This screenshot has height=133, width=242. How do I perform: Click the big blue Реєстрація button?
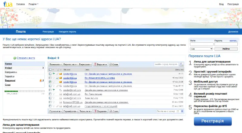(213, 121)
